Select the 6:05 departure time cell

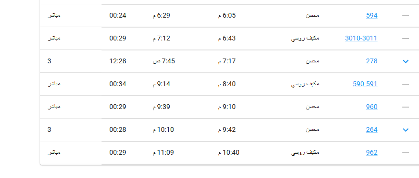tap(227, 16)
